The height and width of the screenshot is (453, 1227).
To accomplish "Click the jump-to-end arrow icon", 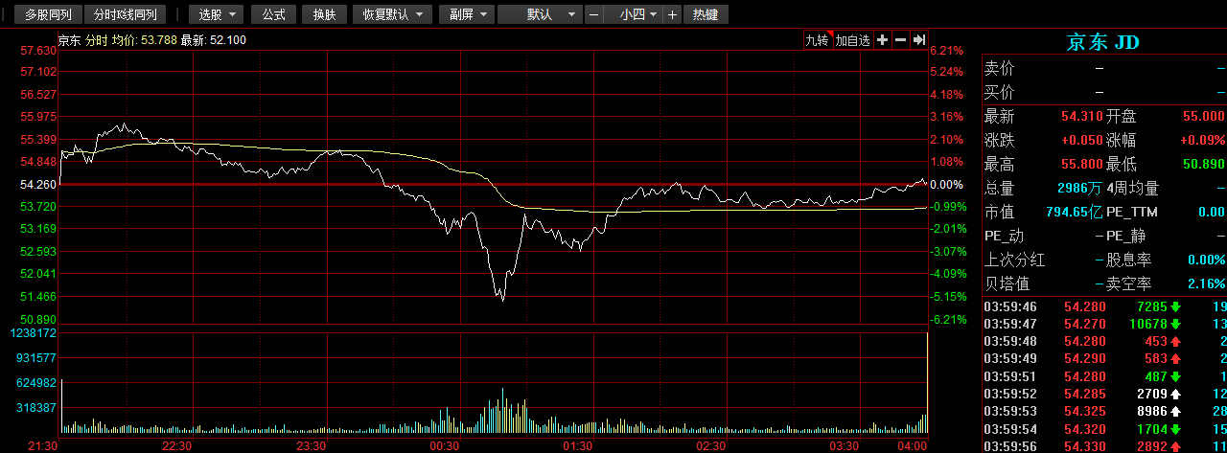I will 918,39.
